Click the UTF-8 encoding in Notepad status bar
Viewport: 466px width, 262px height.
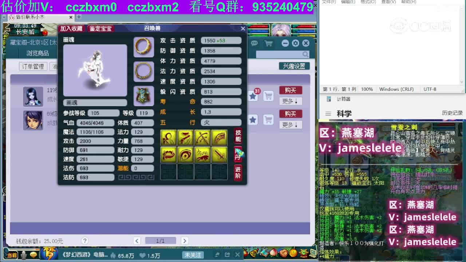pos(430,89)
